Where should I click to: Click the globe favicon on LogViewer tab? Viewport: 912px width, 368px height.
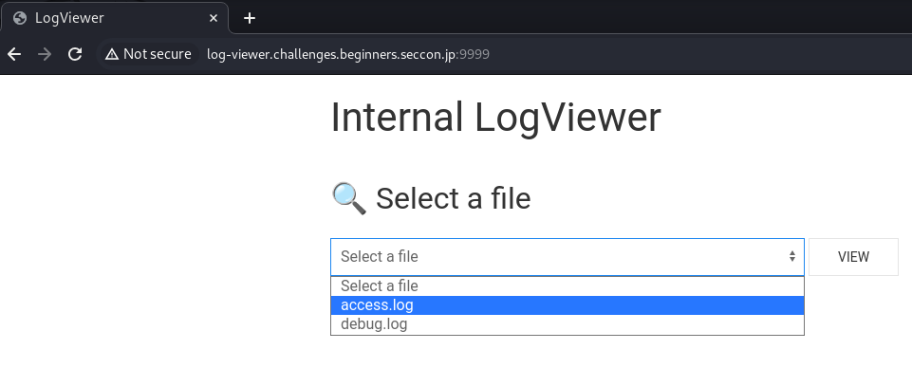pyautogui.click(x=20, y=18)
